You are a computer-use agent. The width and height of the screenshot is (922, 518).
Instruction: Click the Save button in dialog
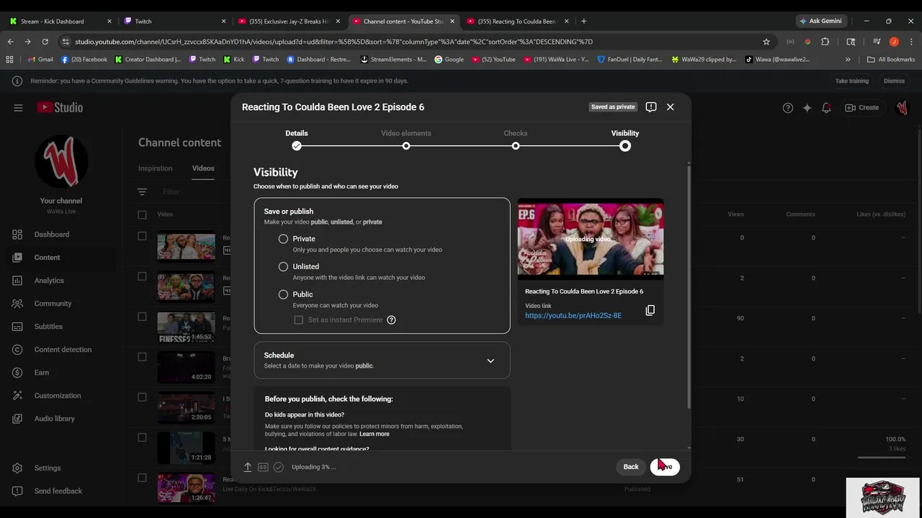click(665, 467)
